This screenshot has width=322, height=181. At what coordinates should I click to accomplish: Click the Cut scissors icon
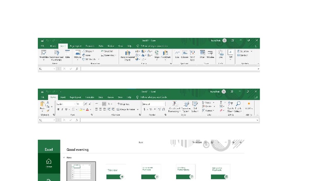pos(48,103)
